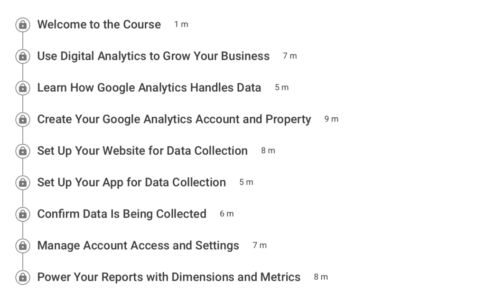
Task: Select Learn How Google Analytics Handles Data
Action: click(149, 87)
